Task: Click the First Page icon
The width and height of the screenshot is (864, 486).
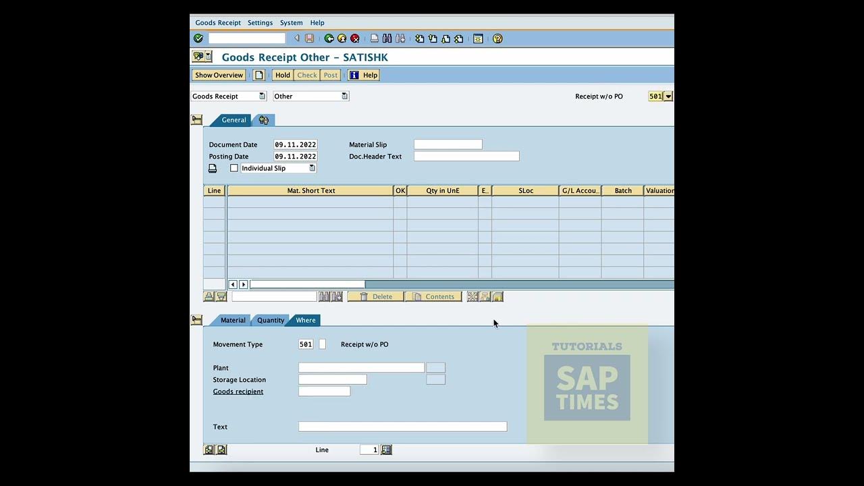Action: coord(420,38)
